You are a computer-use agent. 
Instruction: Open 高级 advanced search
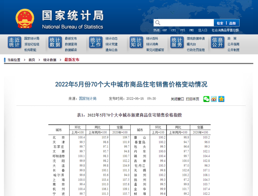point(232,23)
